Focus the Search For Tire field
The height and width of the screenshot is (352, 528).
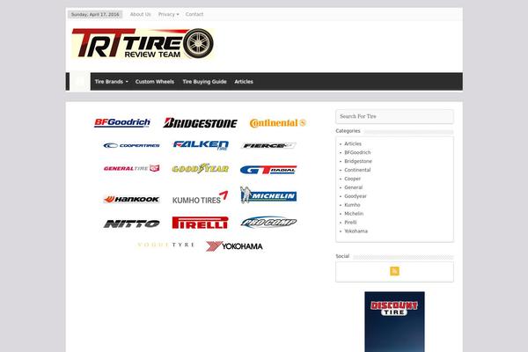394,116
